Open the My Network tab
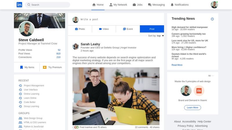 118,5
